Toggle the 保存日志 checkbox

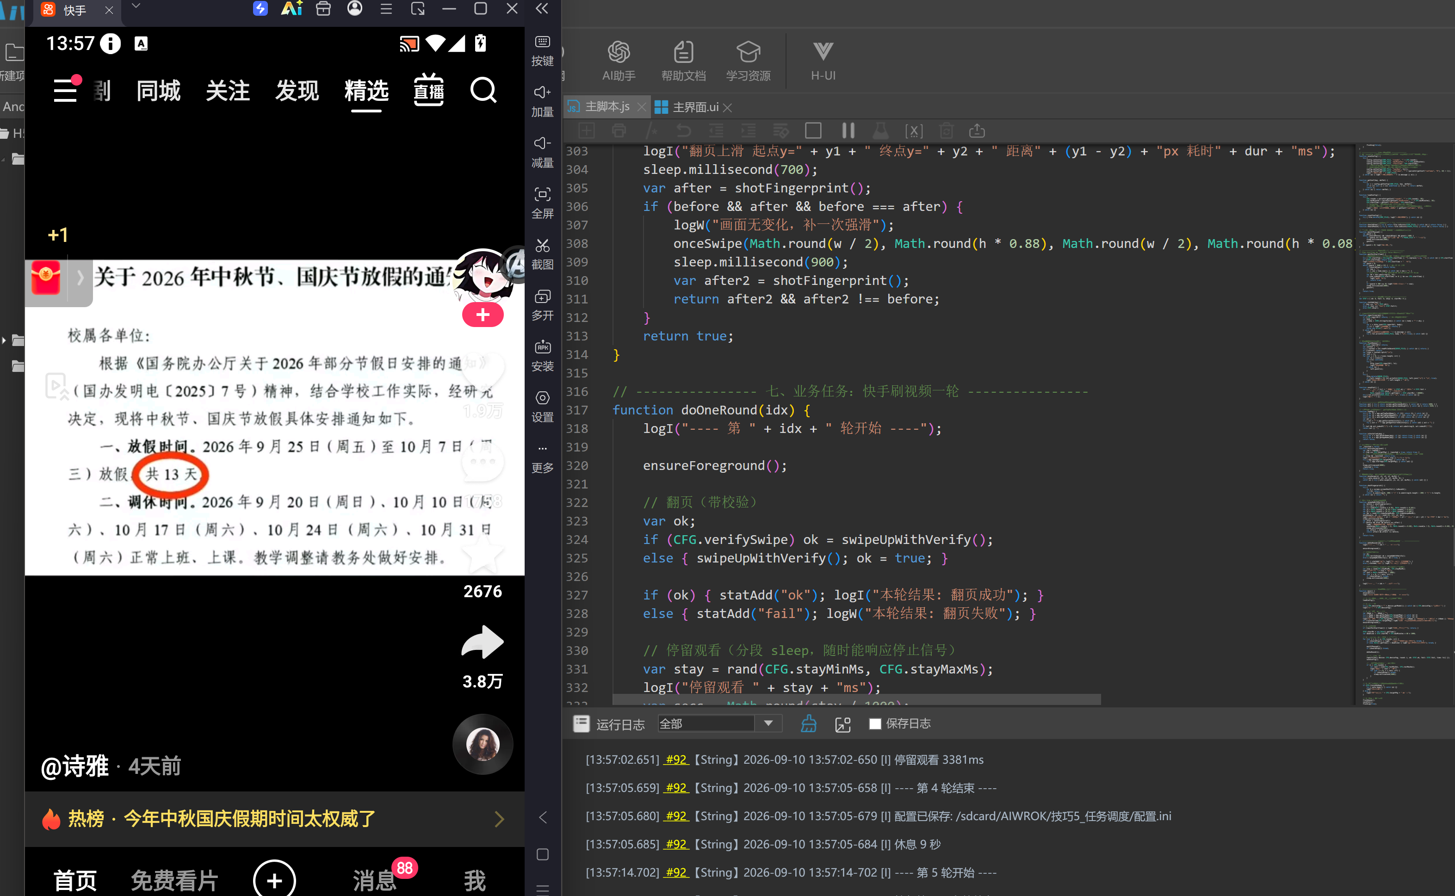pos(875,723)
